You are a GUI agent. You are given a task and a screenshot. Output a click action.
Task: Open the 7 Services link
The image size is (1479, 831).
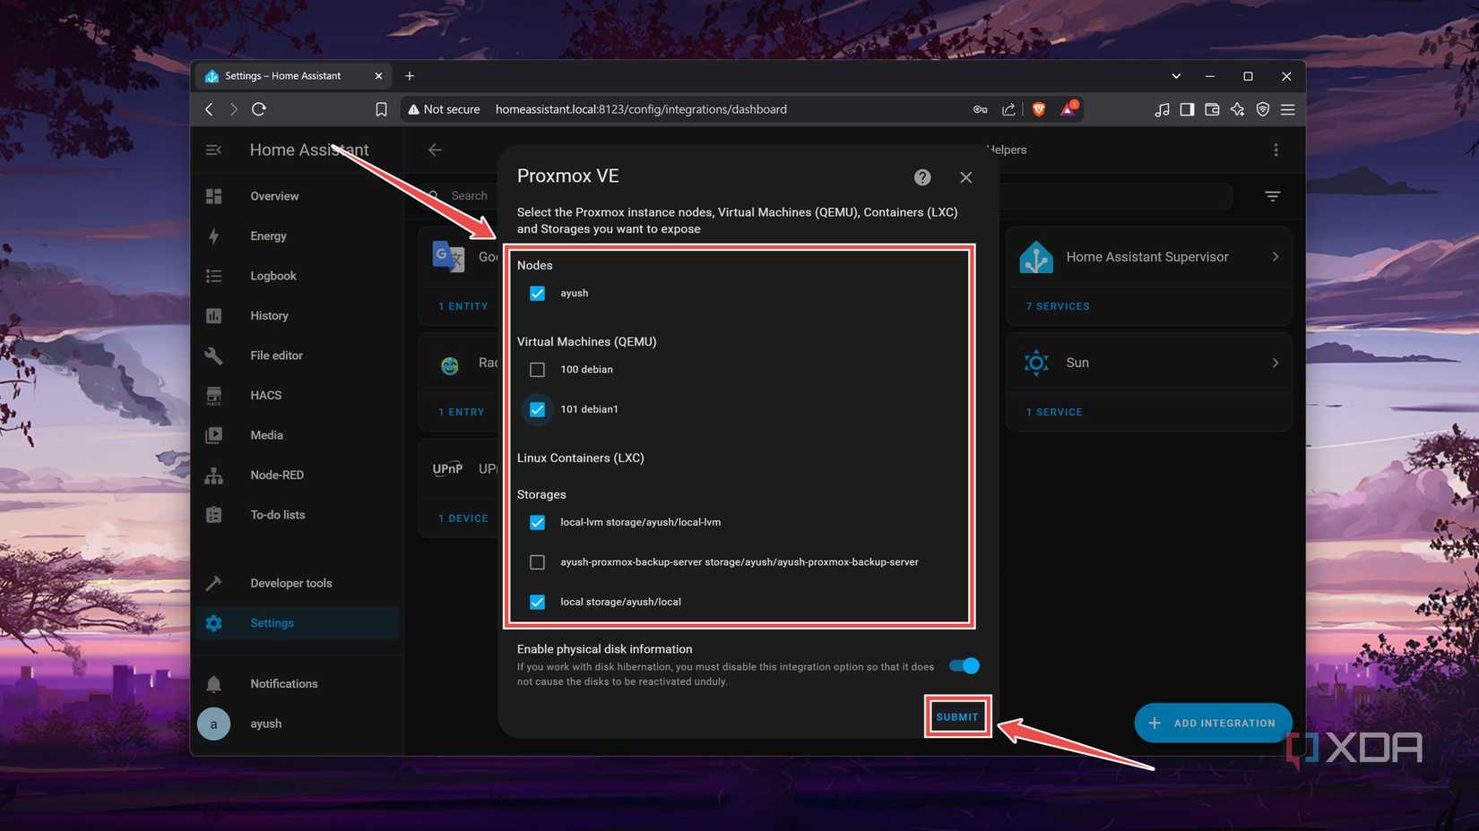1058,306
